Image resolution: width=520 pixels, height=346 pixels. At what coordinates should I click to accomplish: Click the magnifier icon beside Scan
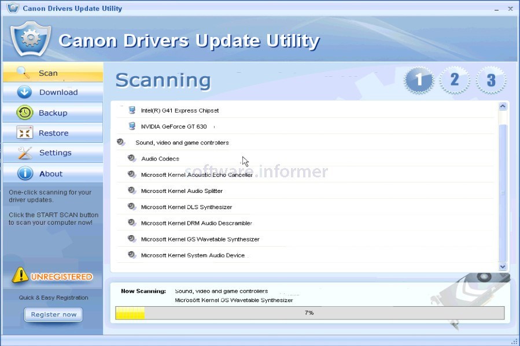pyautogui.click(x=23, y=72)
